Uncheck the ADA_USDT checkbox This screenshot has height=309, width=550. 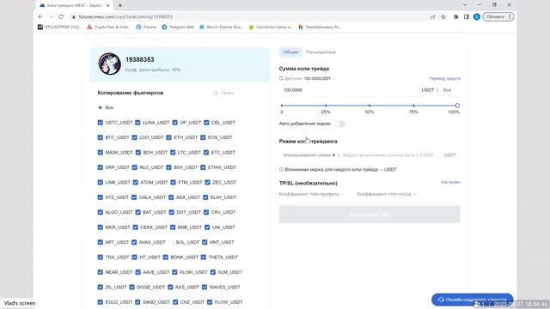point(171,197)
